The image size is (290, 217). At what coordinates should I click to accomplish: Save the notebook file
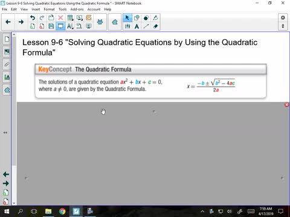51,27
